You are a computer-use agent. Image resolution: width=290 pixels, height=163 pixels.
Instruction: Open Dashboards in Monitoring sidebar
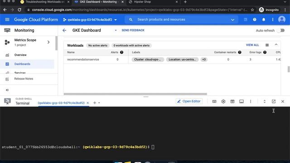(27, 64)
